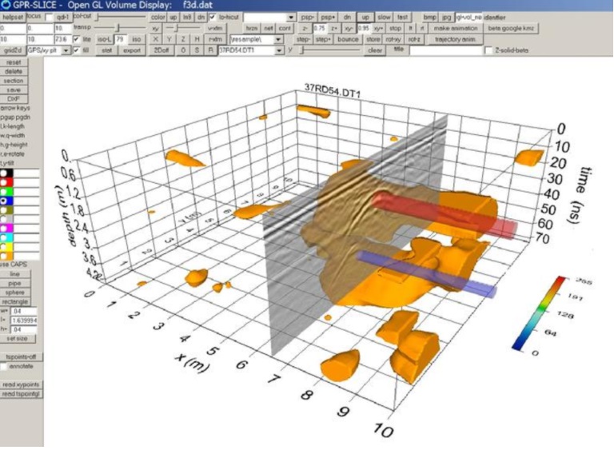The image size is (614, 450).
Task: Click the trajectory anim. button
Action: 454,39
